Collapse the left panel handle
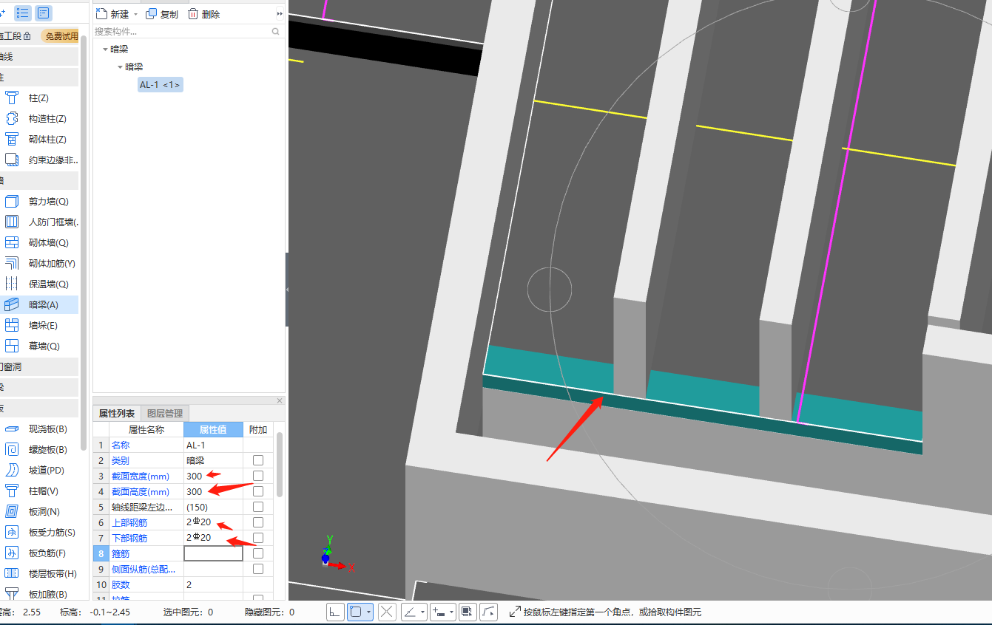 [287, 290]
